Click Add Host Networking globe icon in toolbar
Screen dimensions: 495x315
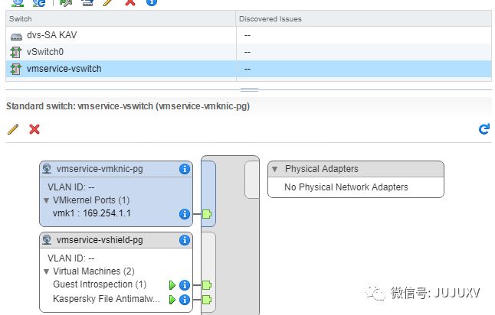tap(18, 2)
